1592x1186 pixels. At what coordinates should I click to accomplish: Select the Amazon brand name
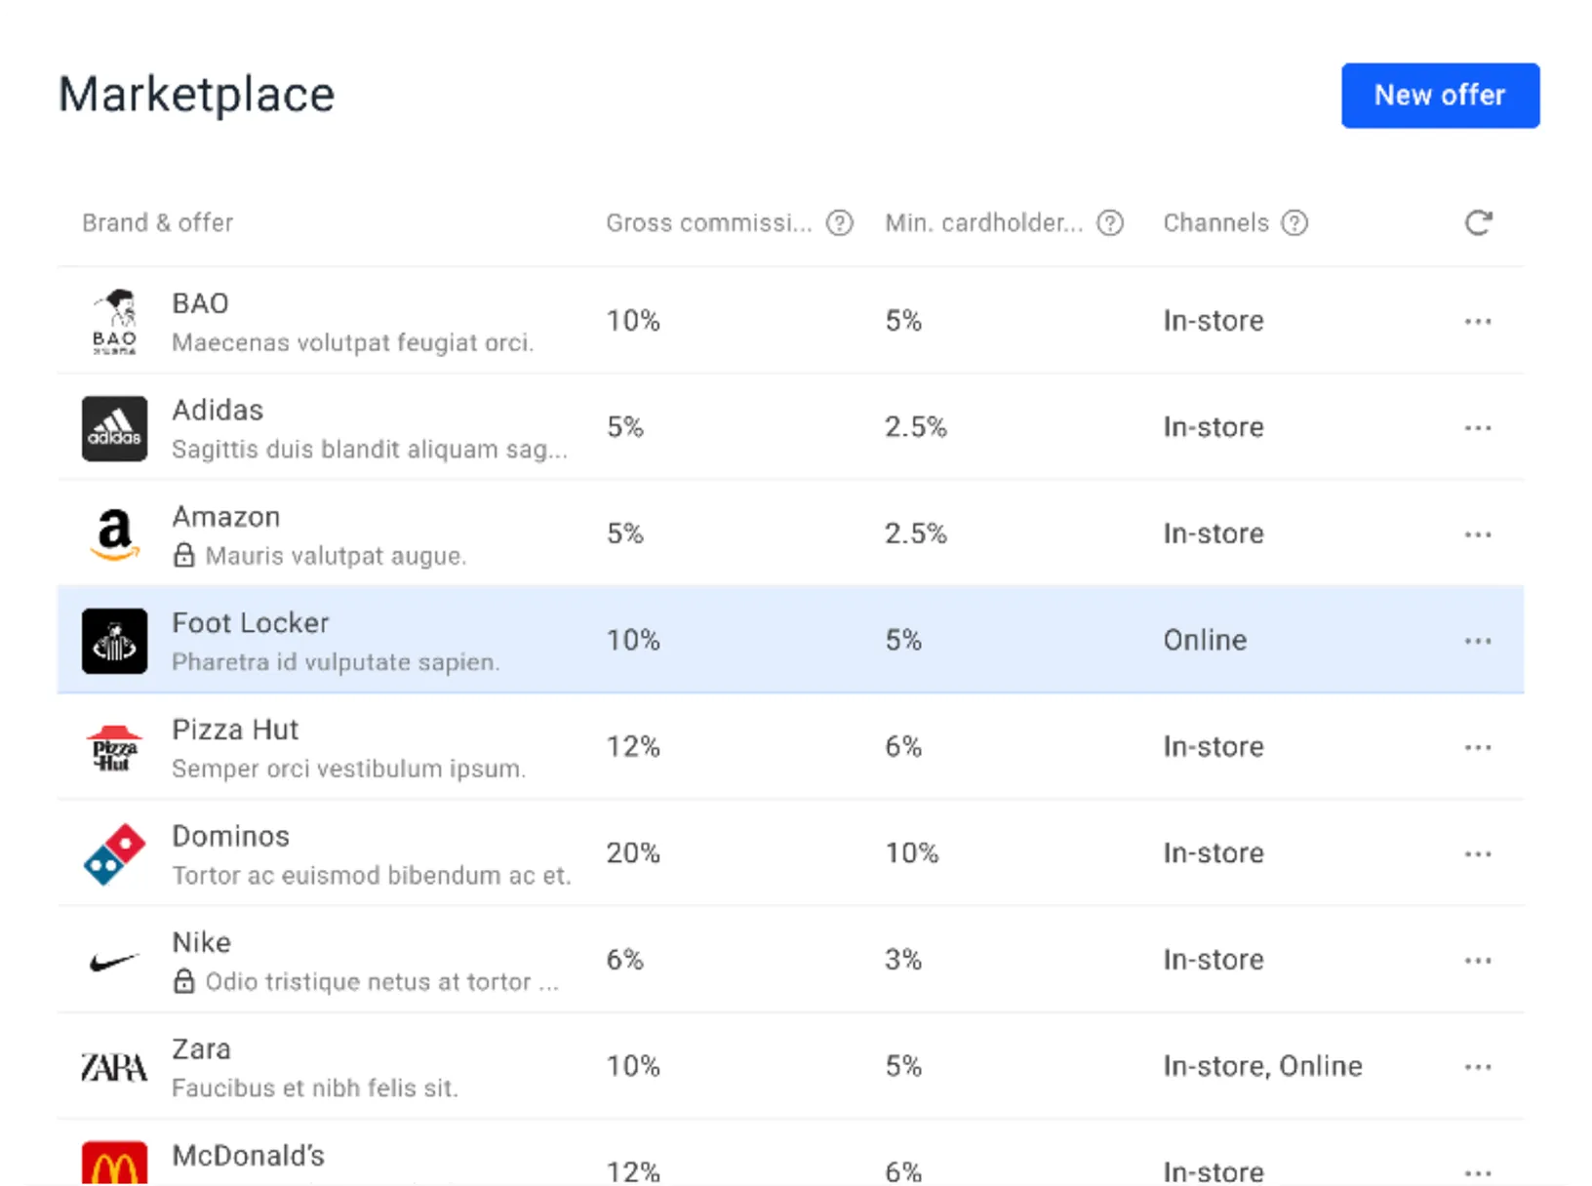point(226,517)
